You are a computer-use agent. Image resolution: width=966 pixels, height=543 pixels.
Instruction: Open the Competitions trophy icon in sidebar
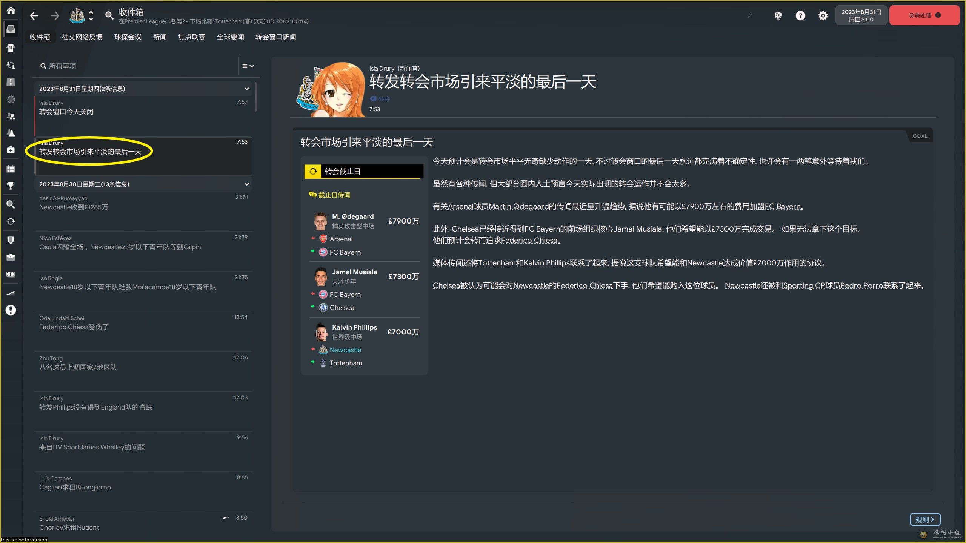tap(11, 186)
